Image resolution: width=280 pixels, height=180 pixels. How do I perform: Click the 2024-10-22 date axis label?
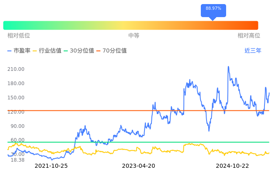point(232,166)
